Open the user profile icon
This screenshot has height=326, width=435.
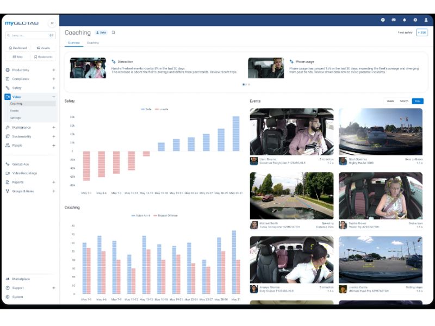tap(426, 20)
